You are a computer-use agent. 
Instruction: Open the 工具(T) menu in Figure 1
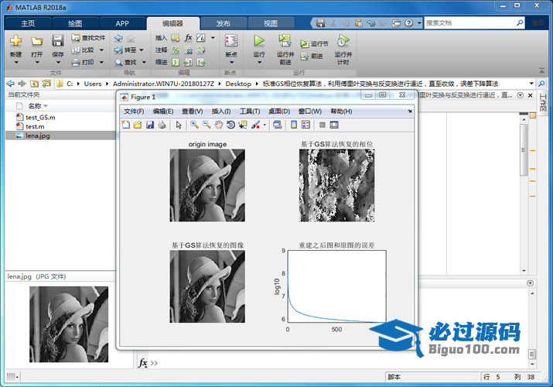point(250,111)
